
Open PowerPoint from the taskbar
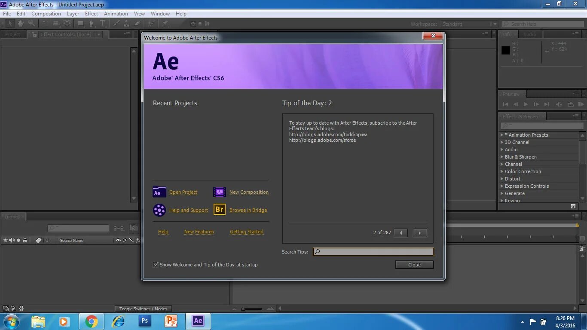click(x=171, y=321)
